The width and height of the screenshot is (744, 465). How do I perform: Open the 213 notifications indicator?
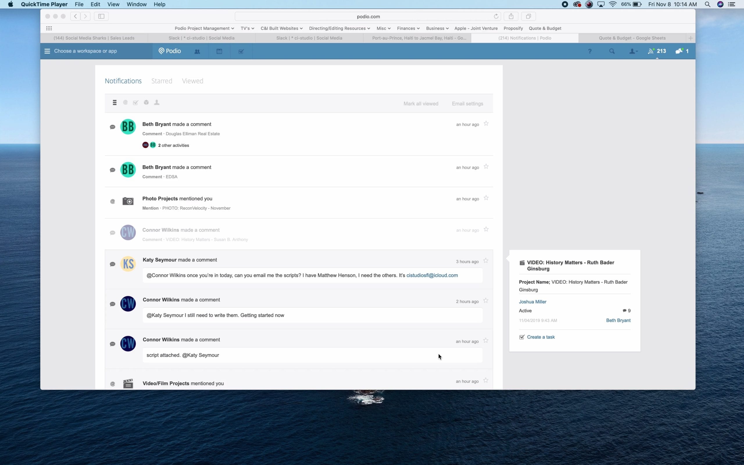pyautogui.click(x=657, y=51)
